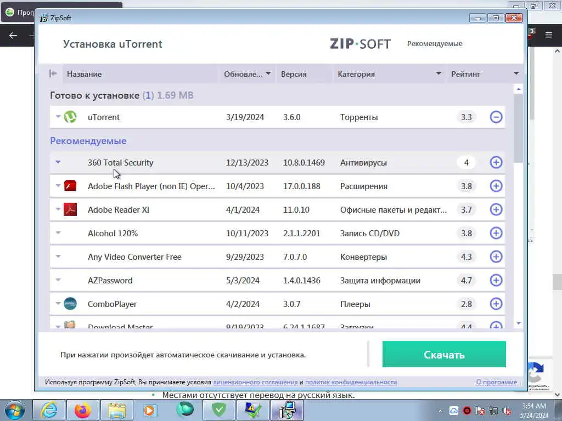The image size is (562, 421).
Task: Collapse the table sidebar arrow icon
Action: point(53,74)
